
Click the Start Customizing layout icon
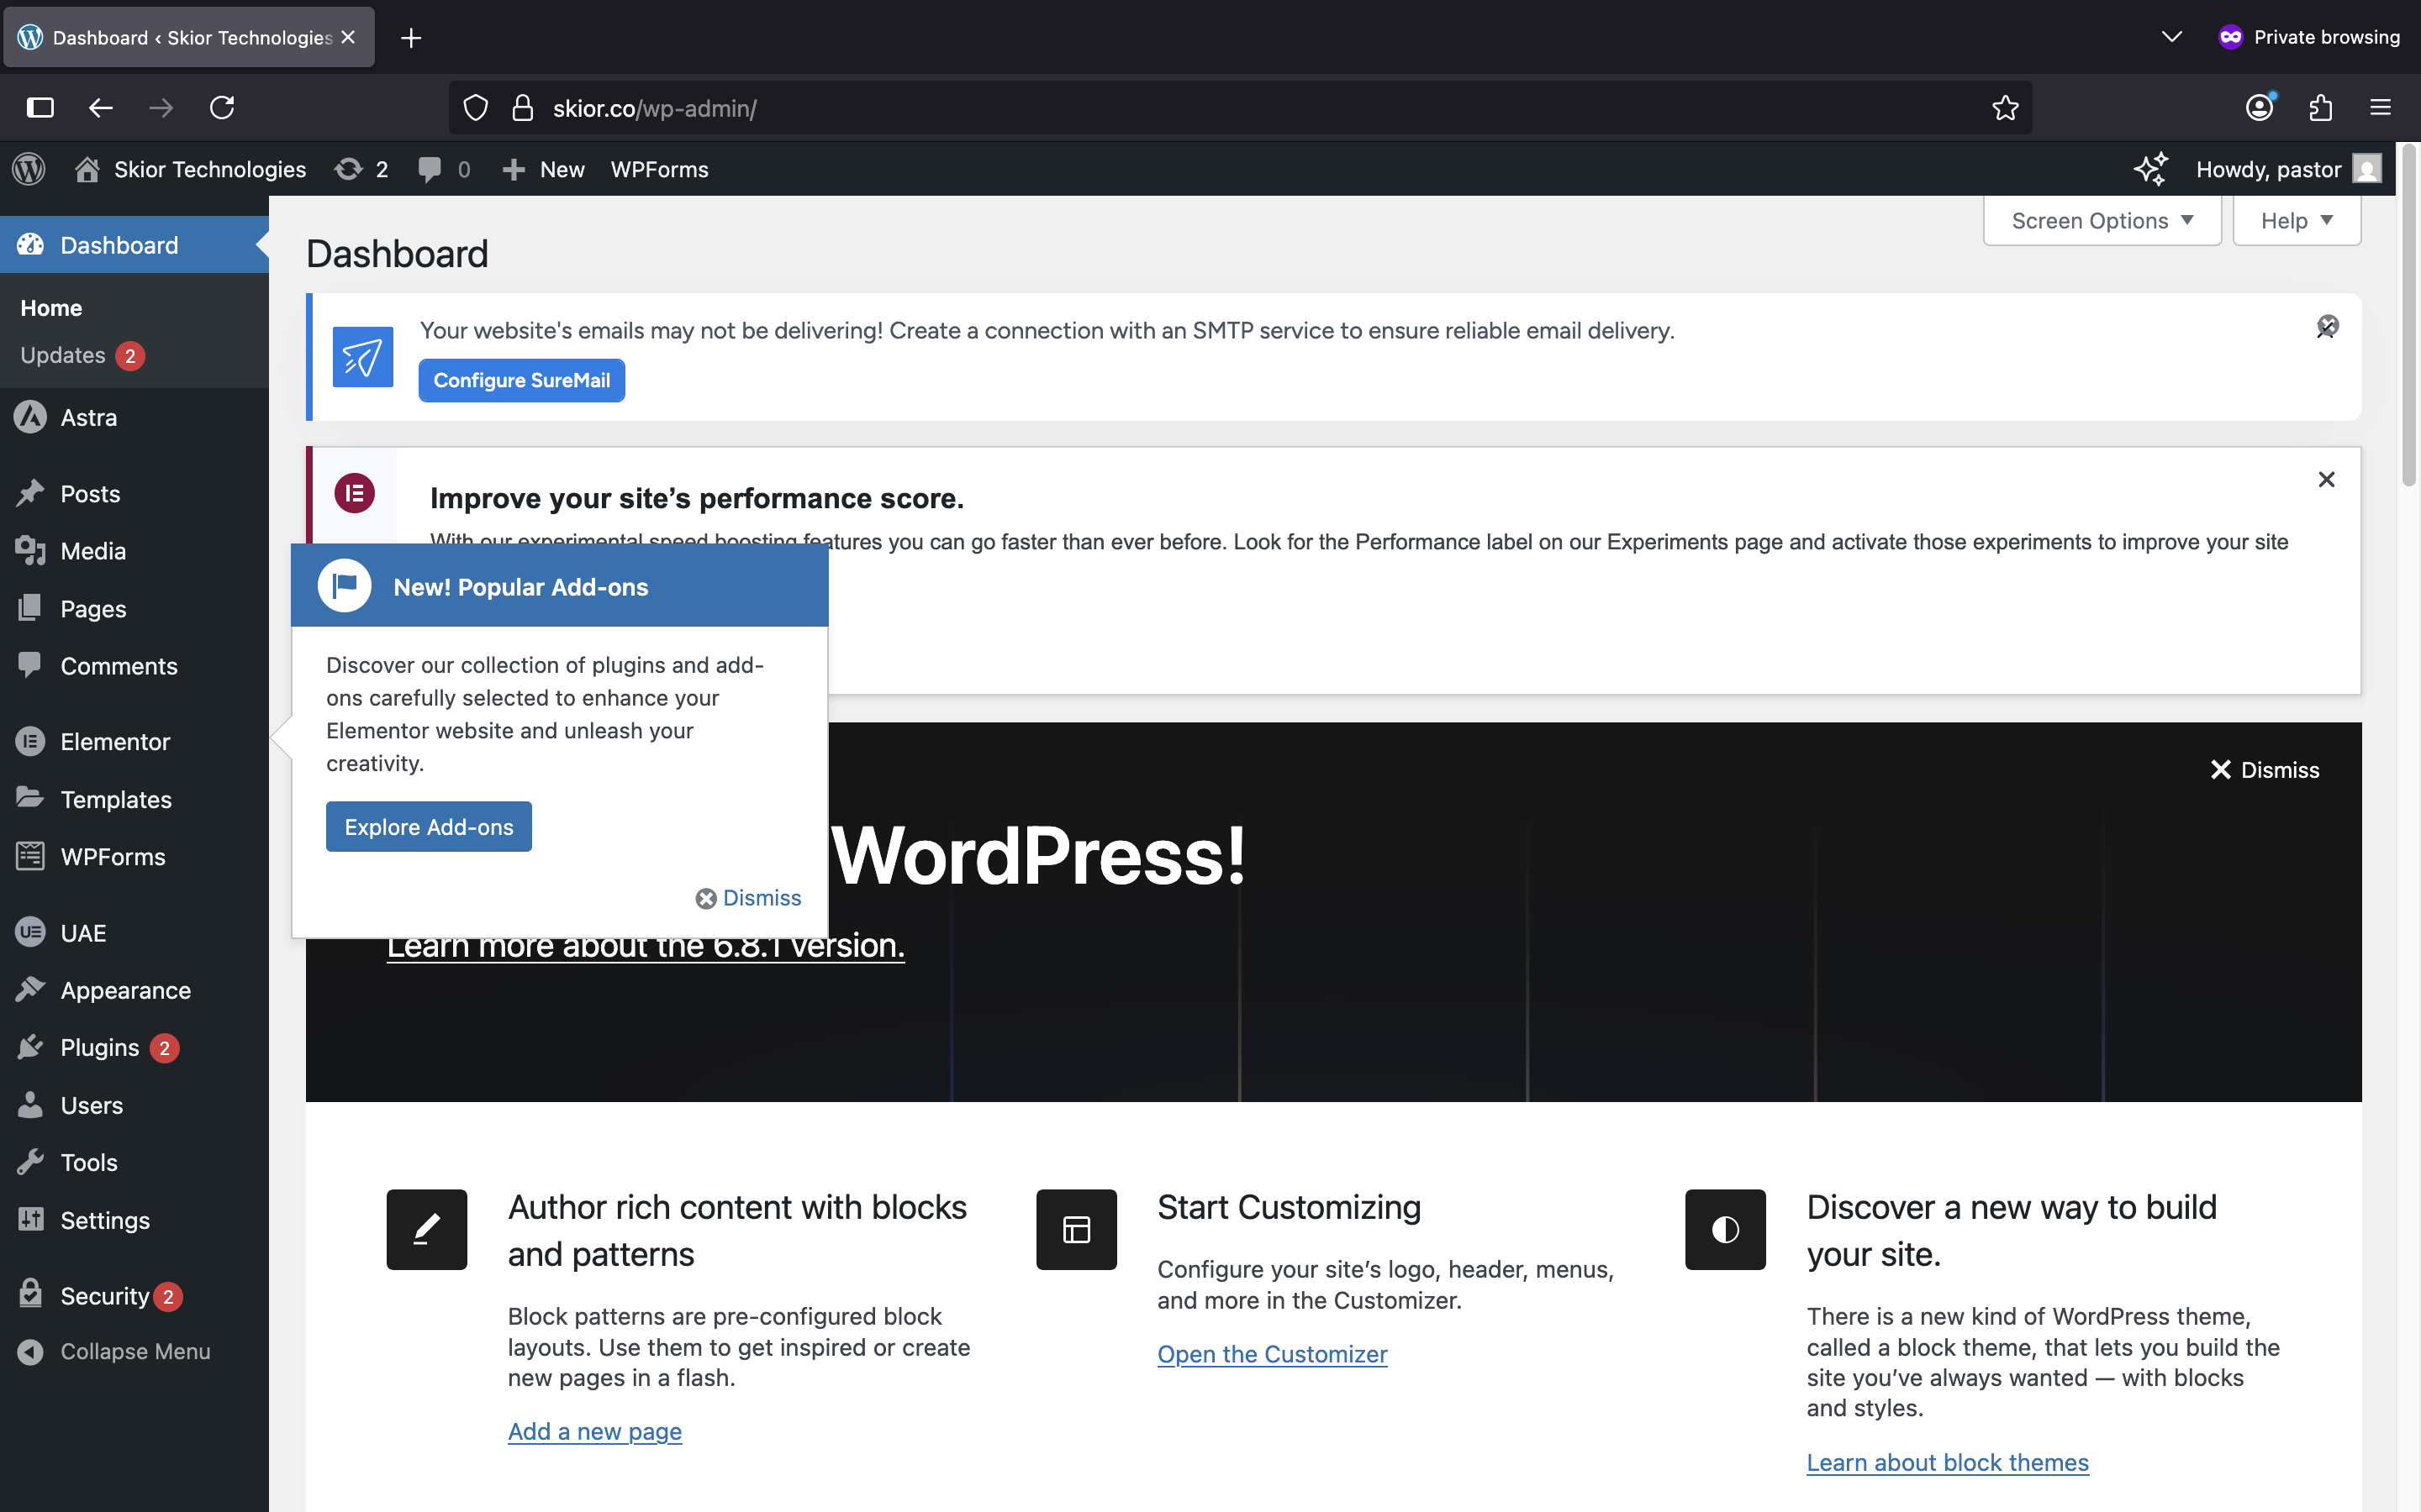tap(1077, 1229)
